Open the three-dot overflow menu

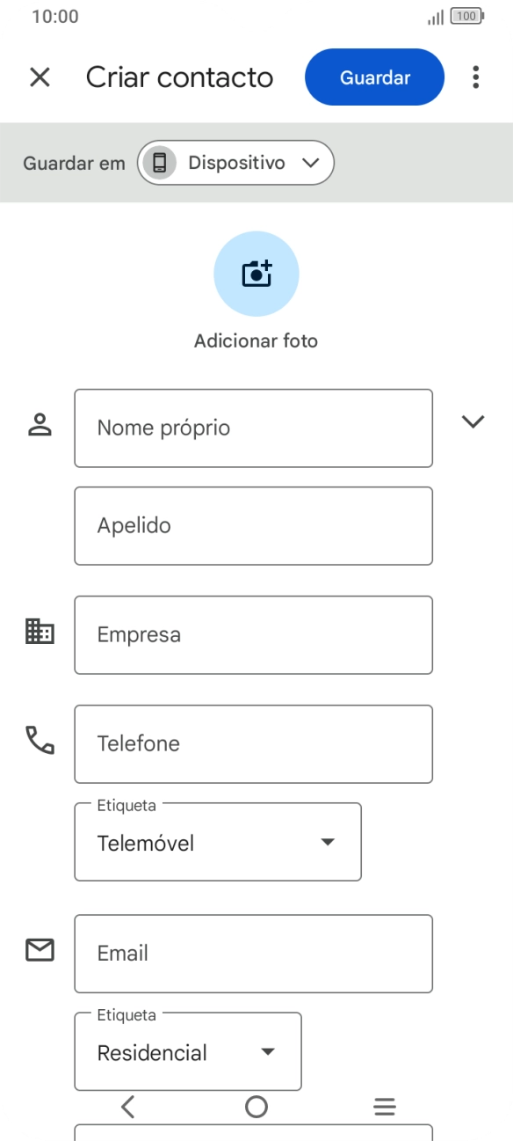coord(474,77)
